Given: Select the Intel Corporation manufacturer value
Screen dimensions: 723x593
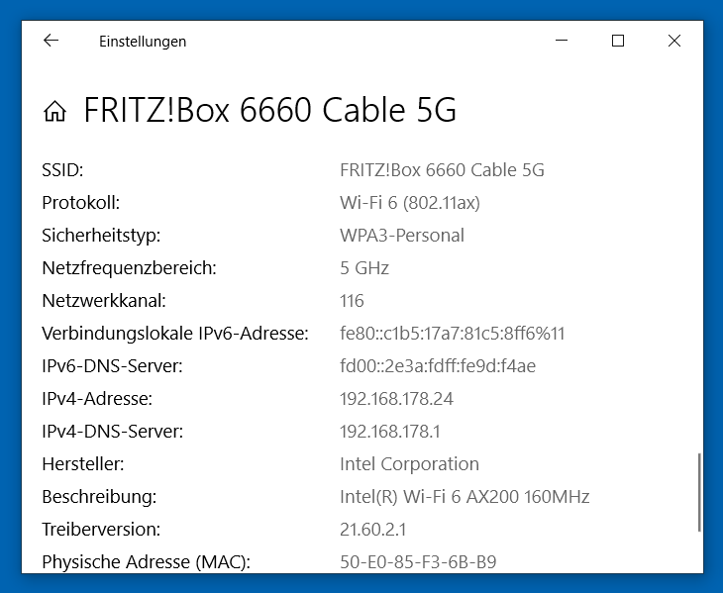Looking at the screenshot, I should point(409,464).
